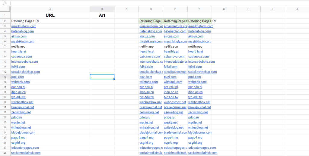Open folkd.com link in column E

pos(171,67)
